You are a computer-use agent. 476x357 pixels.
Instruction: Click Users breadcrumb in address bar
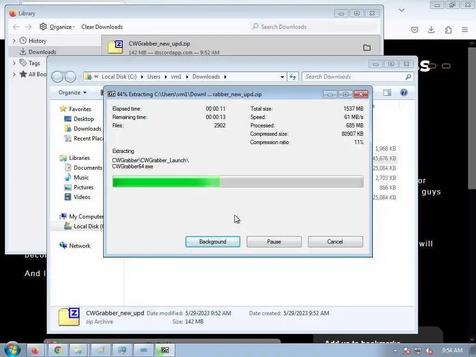tap(154, 77)
